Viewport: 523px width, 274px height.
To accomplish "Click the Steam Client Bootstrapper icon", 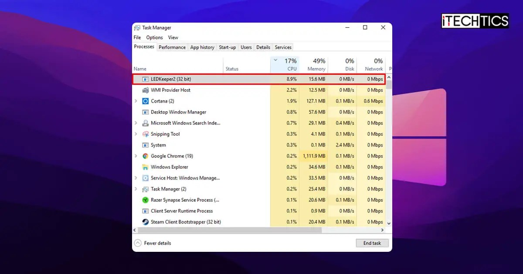I will (146, 222).
